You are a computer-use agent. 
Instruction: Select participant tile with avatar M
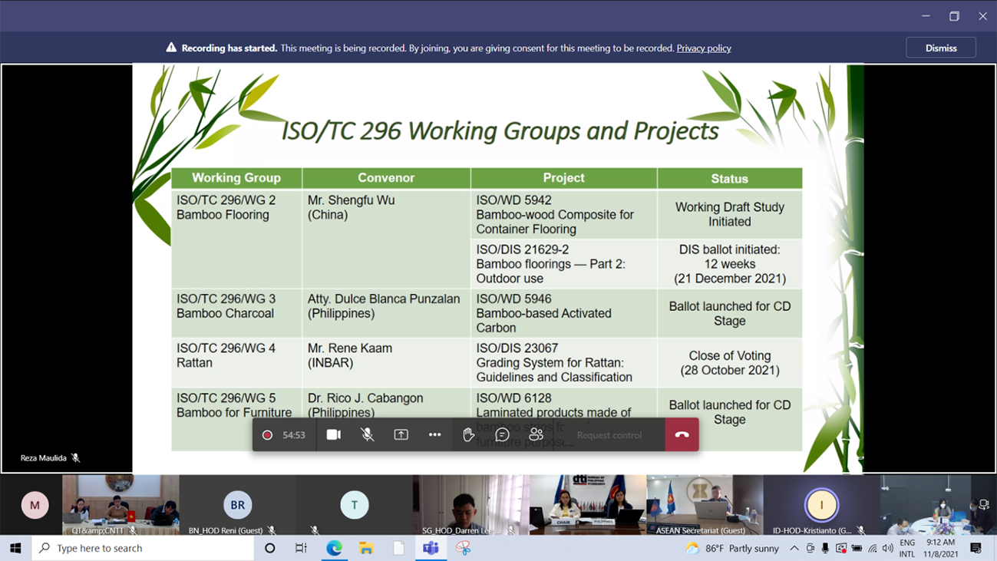pyautogui.click(x=35, y=505)
